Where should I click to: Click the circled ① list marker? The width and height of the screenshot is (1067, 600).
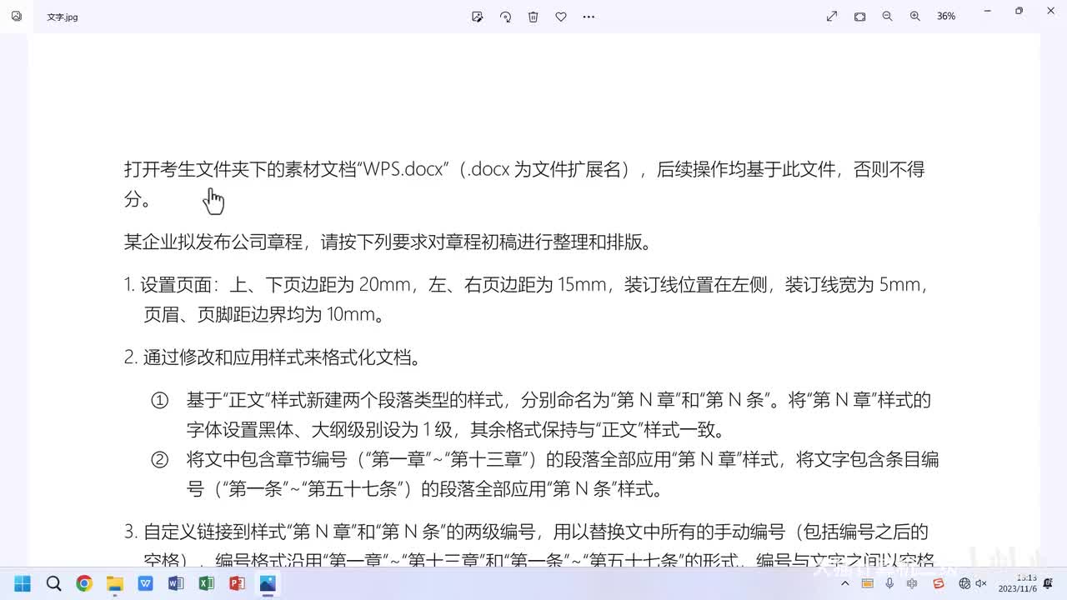159,401
